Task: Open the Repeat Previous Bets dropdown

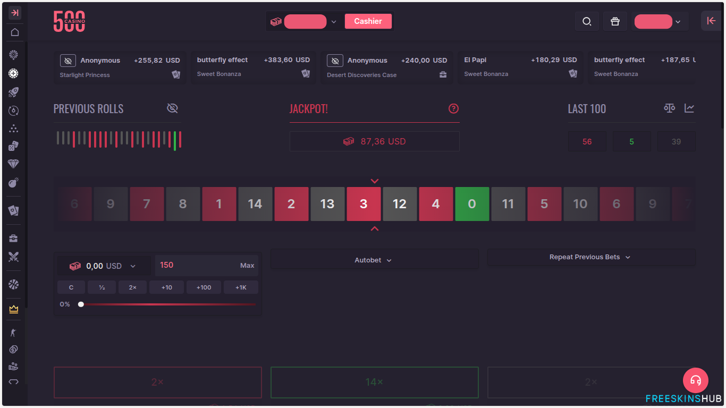Action: (x=590, y=257)
